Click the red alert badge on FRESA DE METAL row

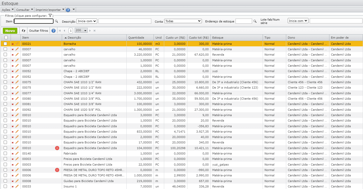57,170
